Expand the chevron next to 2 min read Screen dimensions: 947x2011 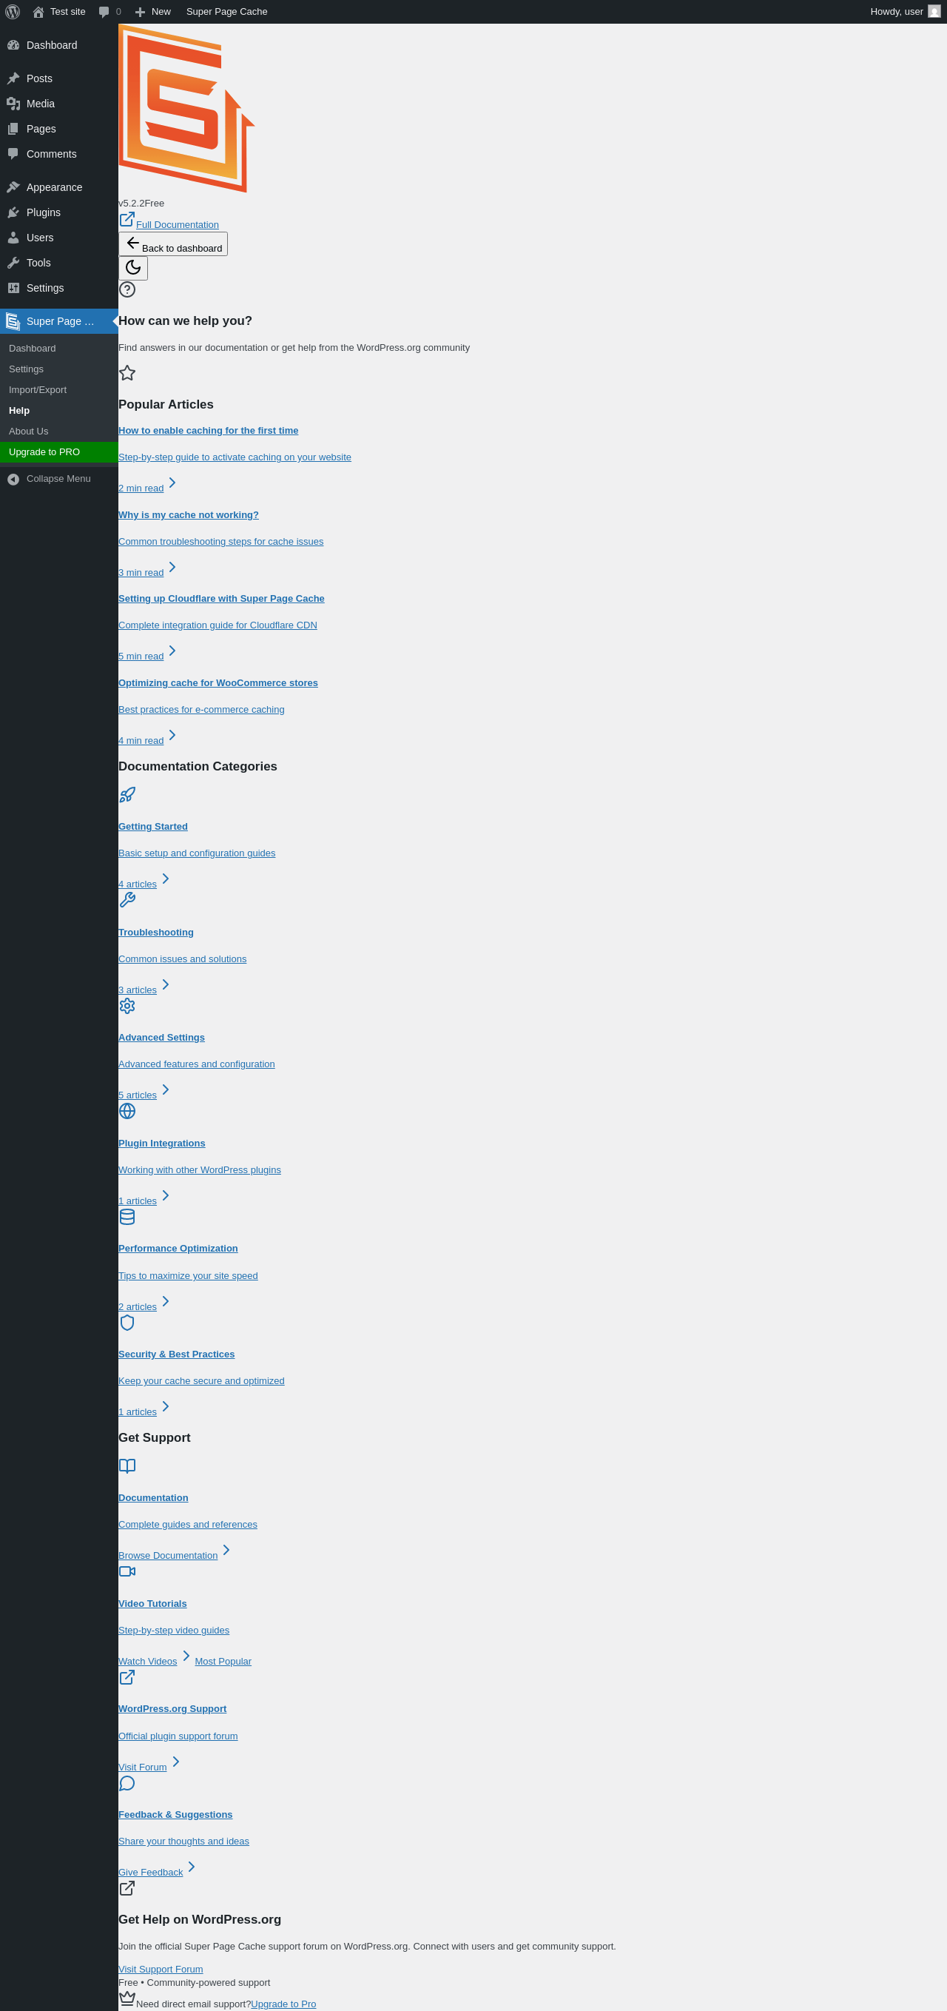(172, 483)
